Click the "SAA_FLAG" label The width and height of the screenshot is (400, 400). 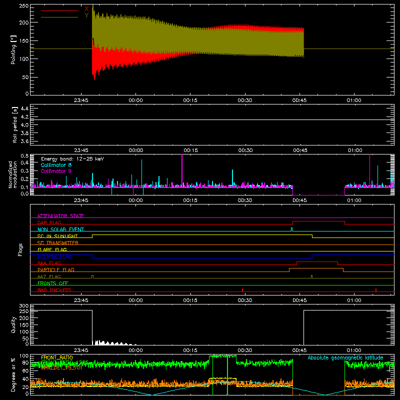49,263
